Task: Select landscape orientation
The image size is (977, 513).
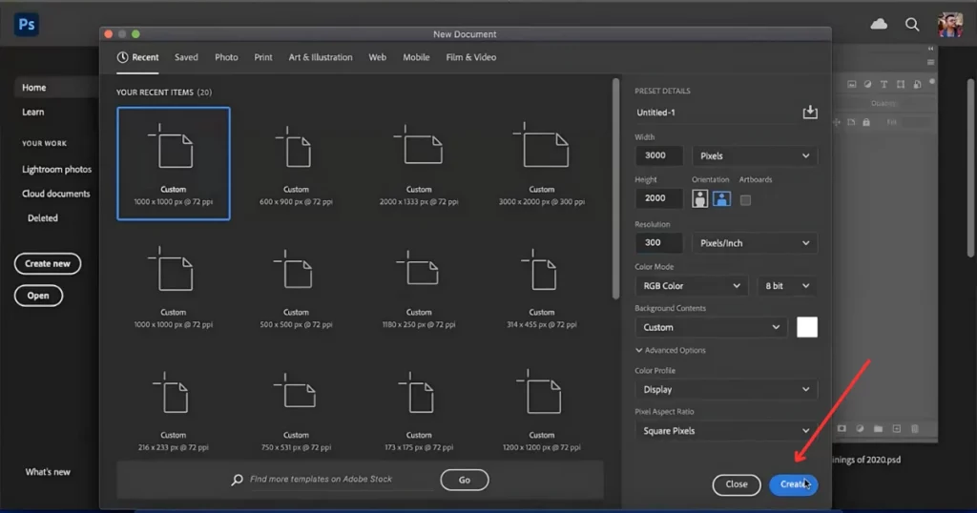Action: tap(721, 199)
